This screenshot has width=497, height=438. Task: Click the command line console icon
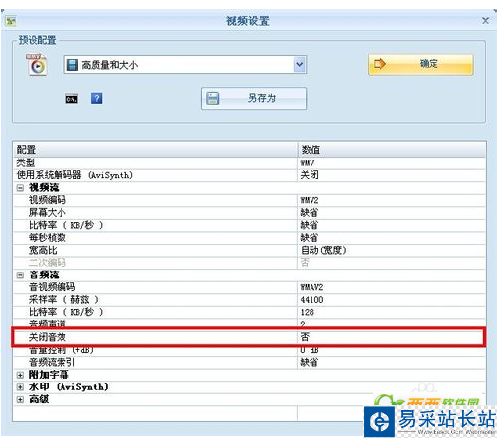point(71,99)
